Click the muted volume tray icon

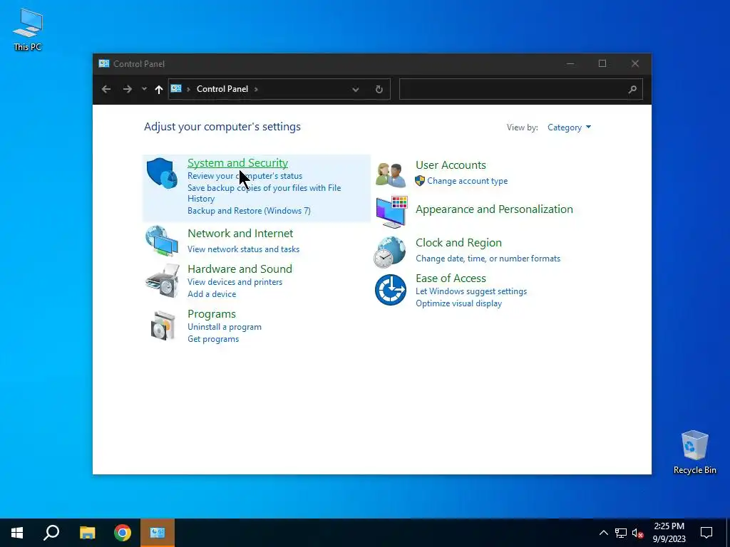(637, 533)
